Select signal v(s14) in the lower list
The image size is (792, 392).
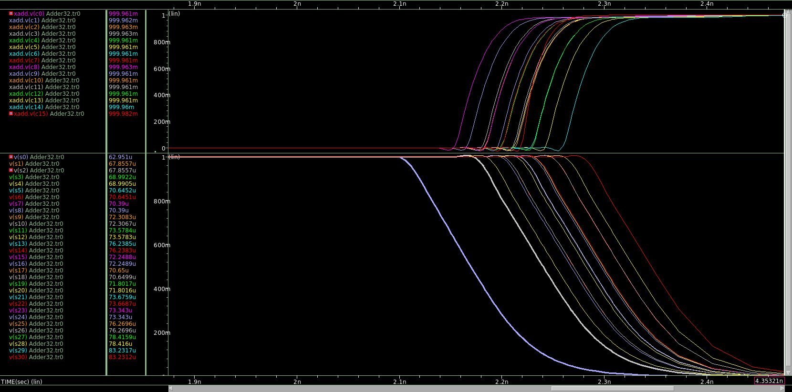[36, 251]
